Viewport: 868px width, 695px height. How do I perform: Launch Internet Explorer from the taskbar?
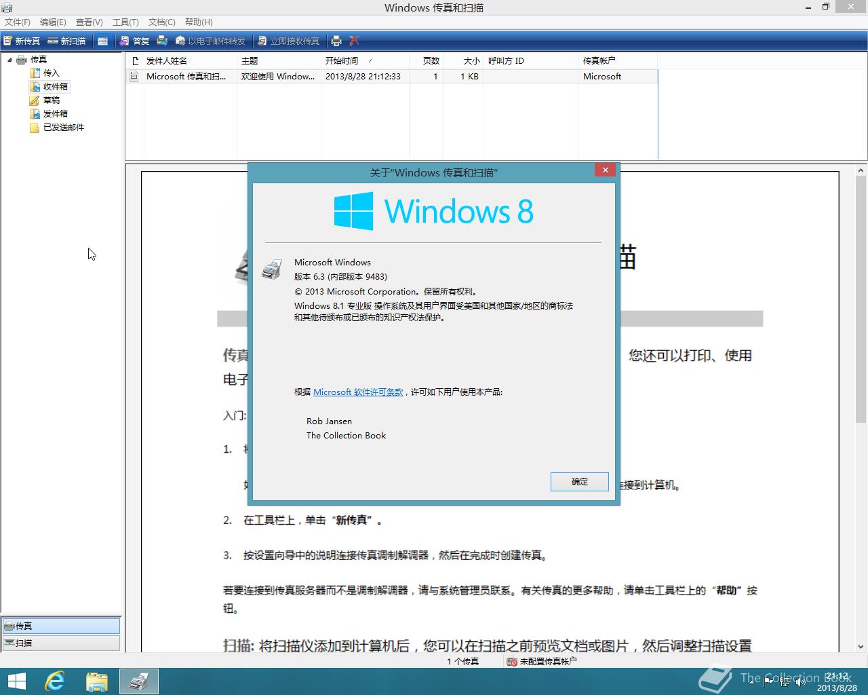pyautogui.click(x=55, y=681)
